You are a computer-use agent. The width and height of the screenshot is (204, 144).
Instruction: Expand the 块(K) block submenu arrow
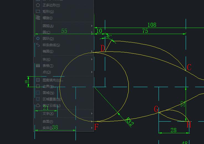click(92, 59)
